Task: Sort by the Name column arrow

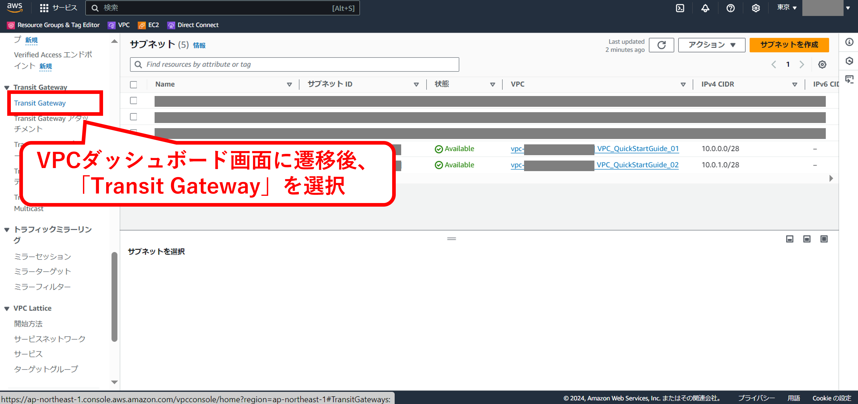Action: (289, 84)
